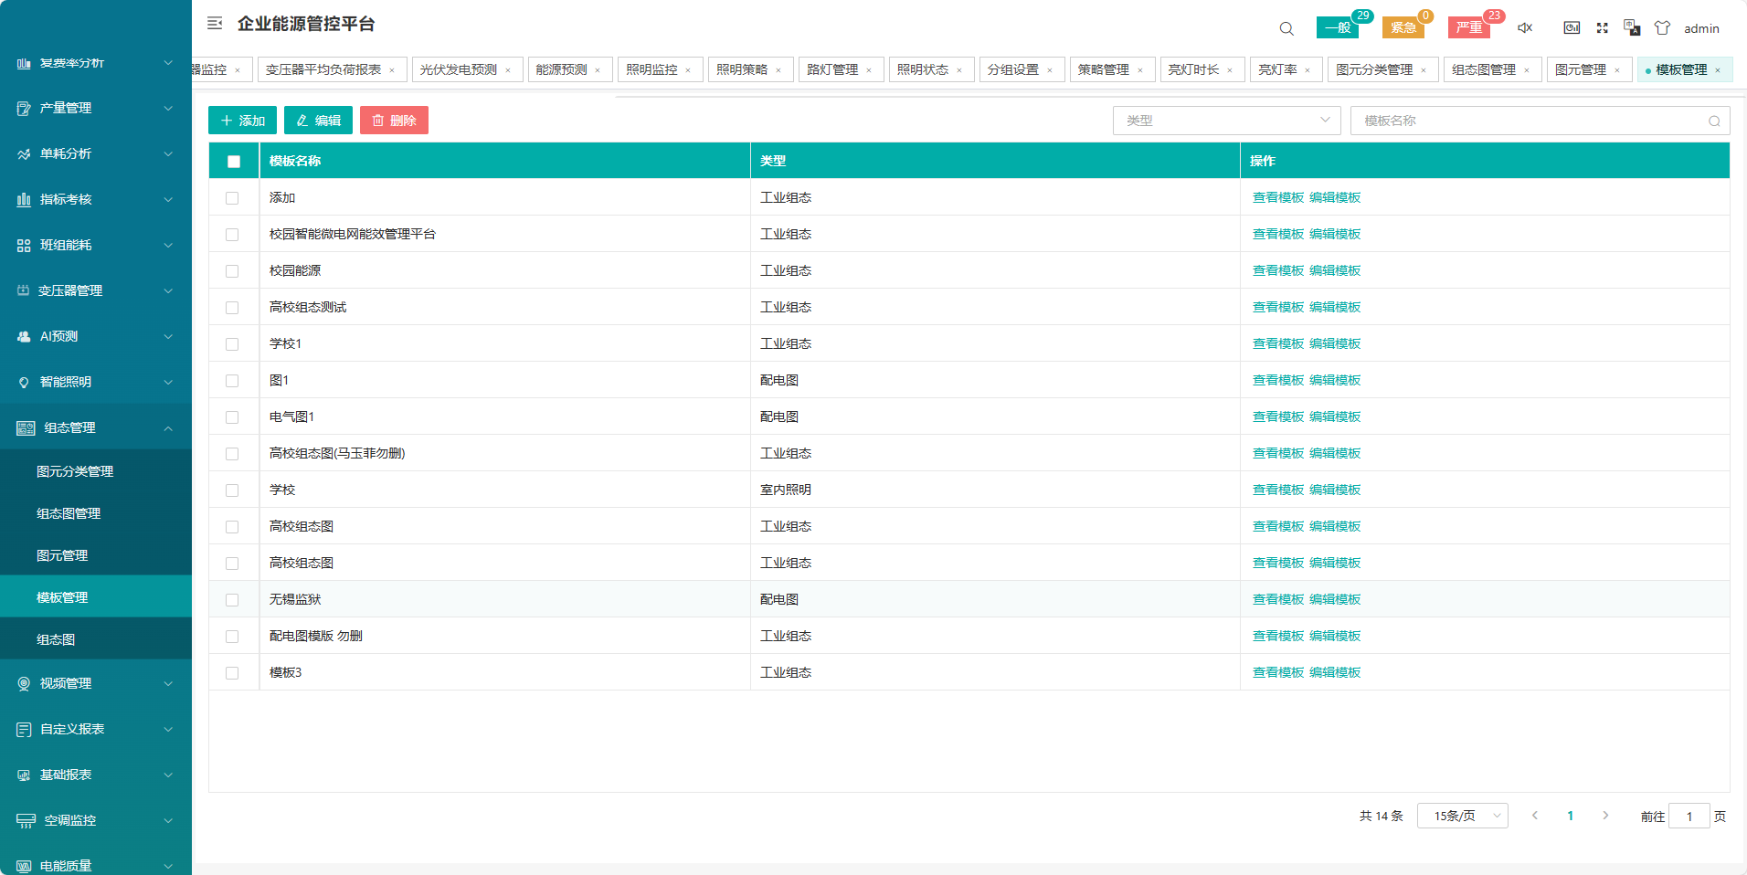This screenshot has height=875, width=1747.
Task: Open the 类型 filter dropdown
Action: [1226, 121]
